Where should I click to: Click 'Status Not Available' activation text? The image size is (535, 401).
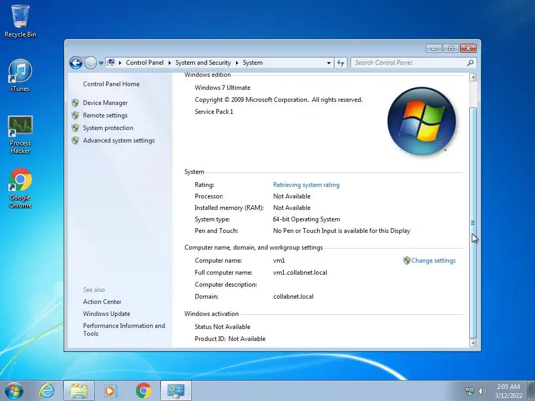coord(223,327)
